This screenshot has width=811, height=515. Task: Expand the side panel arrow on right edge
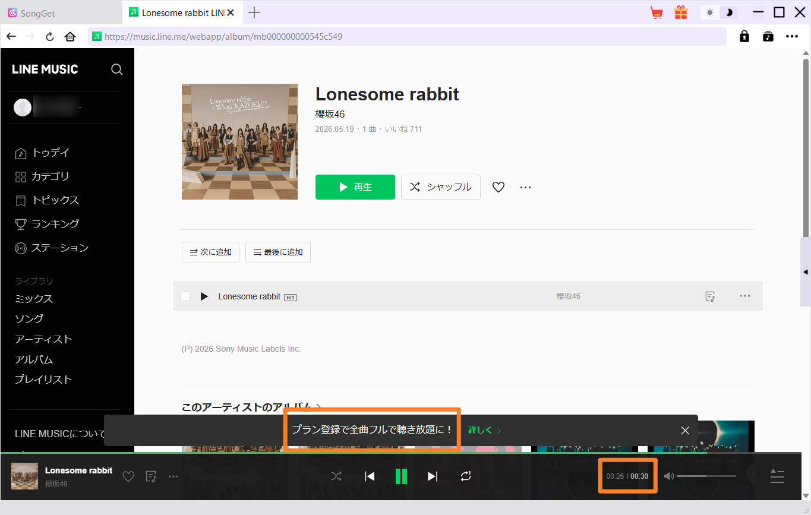point(806,271)
